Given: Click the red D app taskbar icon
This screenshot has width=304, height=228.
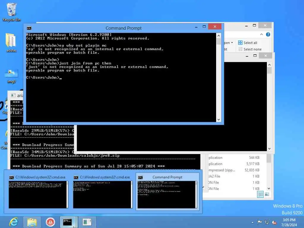Looking at the screenshot, I should coord(50,222).
